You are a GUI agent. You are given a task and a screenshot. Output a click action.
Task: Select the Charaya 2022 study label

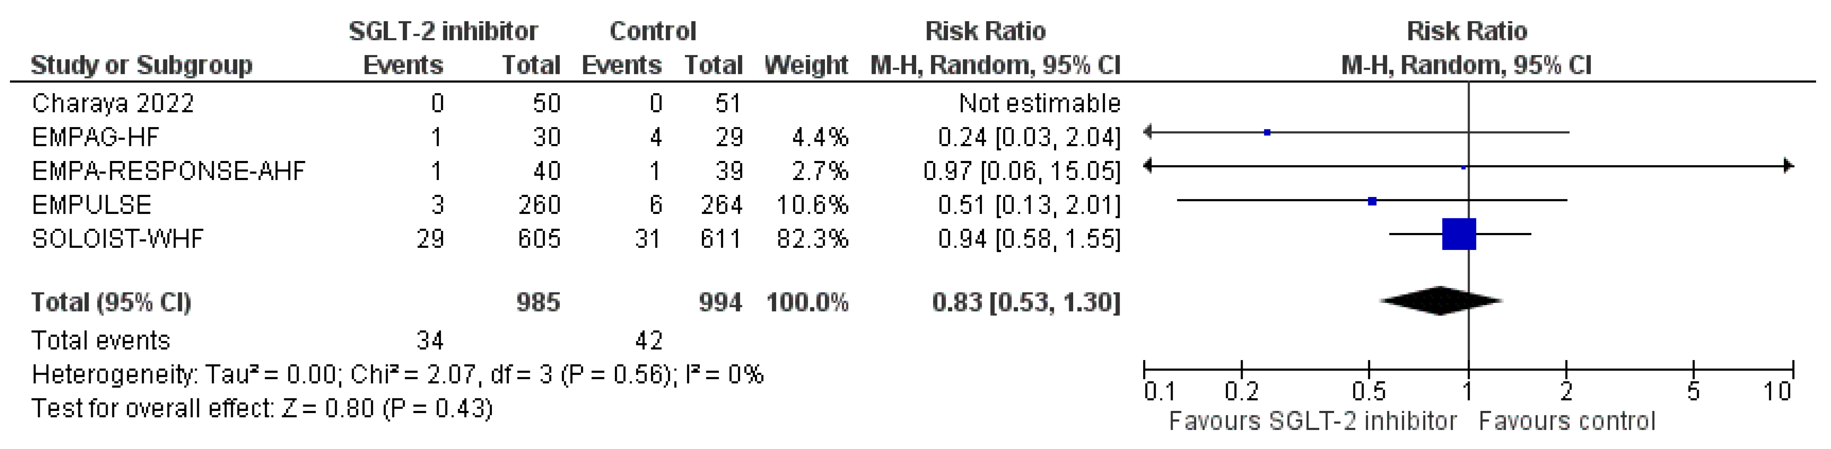[x=112, y=104]
